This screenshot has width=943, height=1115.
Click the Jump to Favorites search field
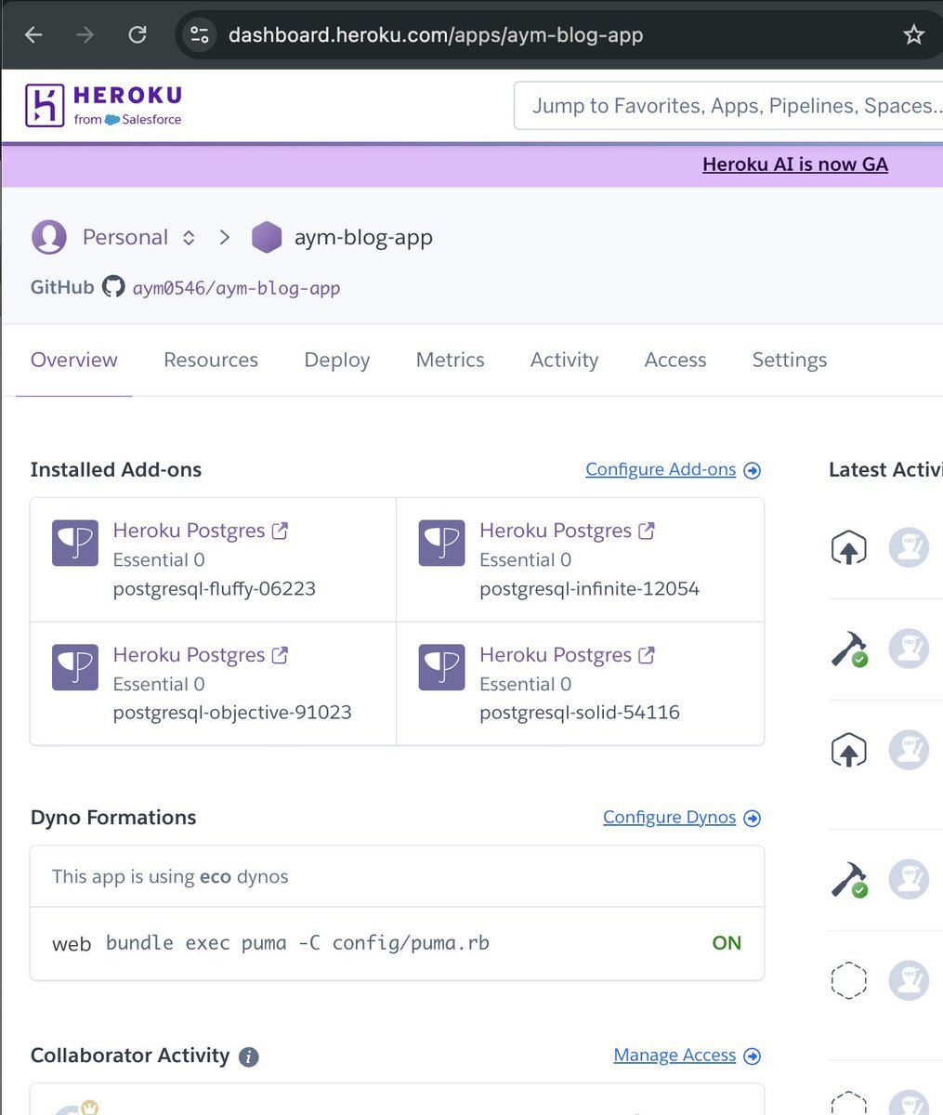click(x=728, y=106)
